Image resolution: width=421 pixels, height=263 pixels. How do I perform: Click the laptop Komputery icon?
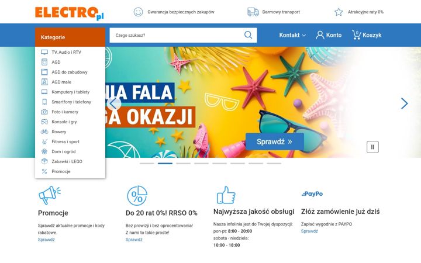coord(44,92)
